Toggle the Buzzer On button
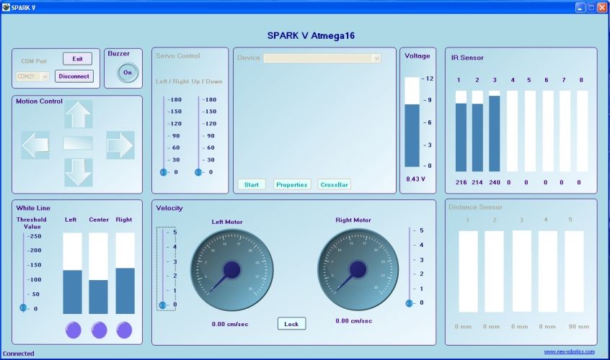Image resolution: width=610 pixels, height=360 pixels. [x=128, y=72]
